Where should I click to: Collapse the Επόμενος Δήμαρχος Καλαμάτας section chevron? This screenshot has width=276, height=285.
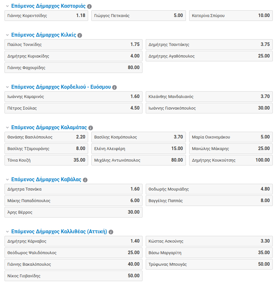coord(7,128)
